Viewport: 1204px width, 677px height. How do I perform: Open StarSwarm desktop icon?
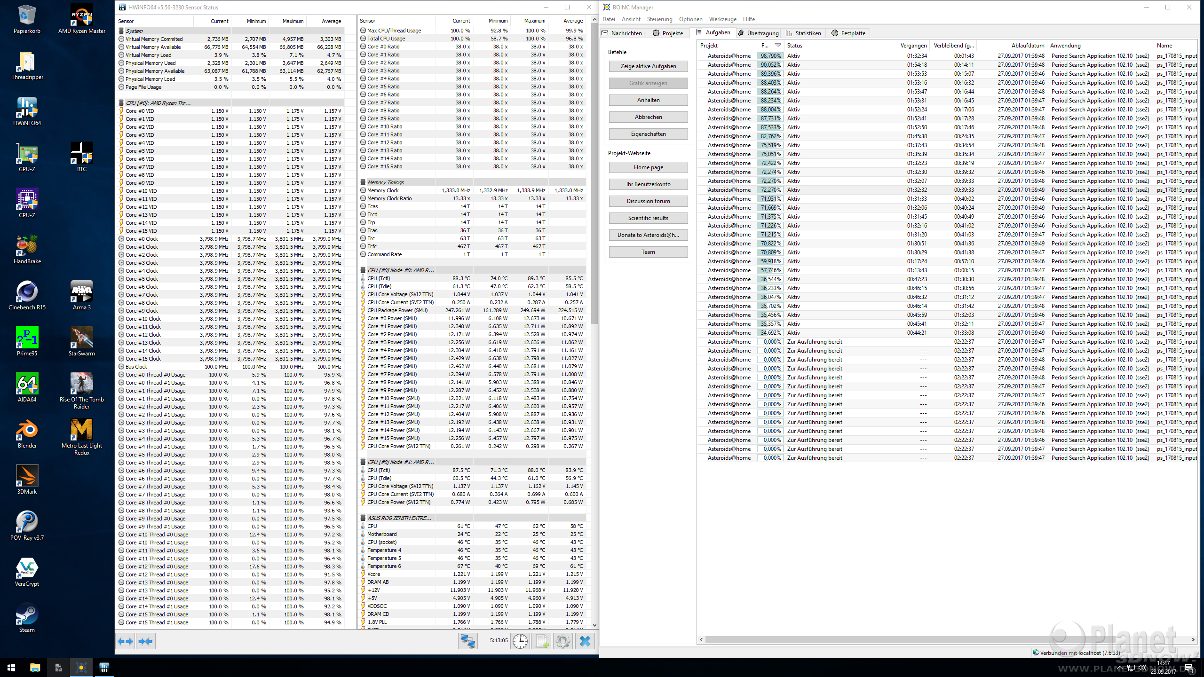click(x=82, y=342)
